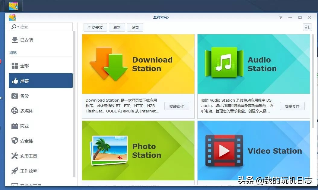Click the Package Center taskbar icon

click(14, 5)
